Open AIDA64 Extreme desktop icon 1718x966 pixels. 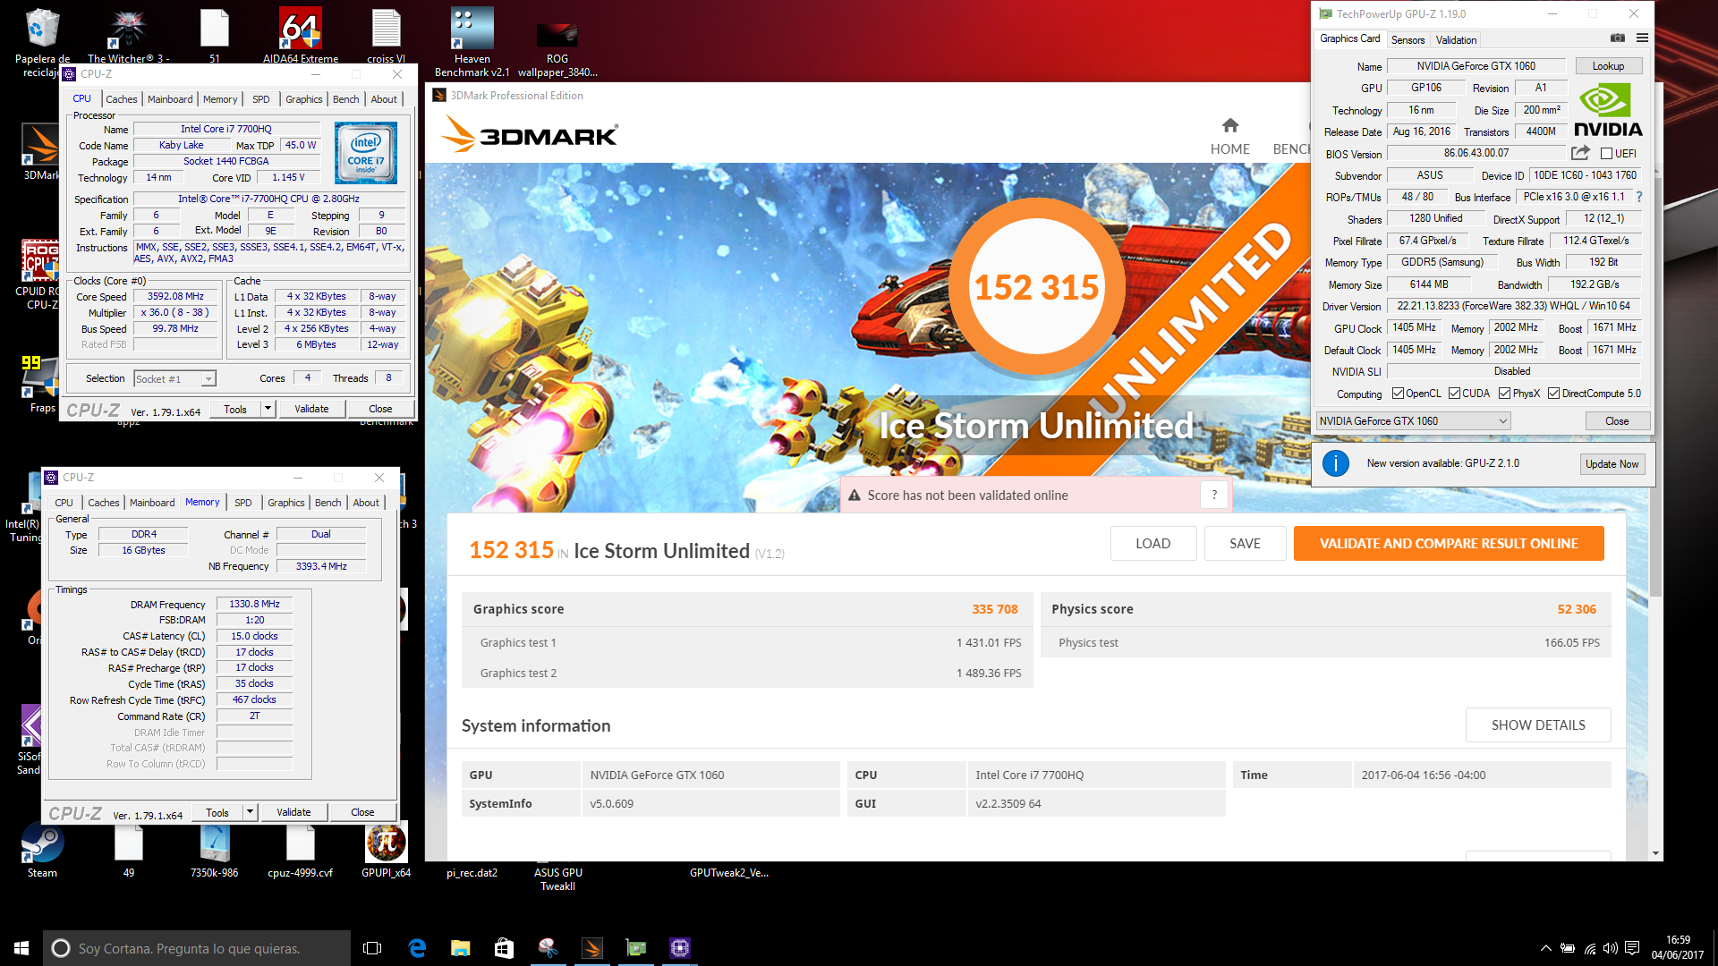[x=301, y=36]
